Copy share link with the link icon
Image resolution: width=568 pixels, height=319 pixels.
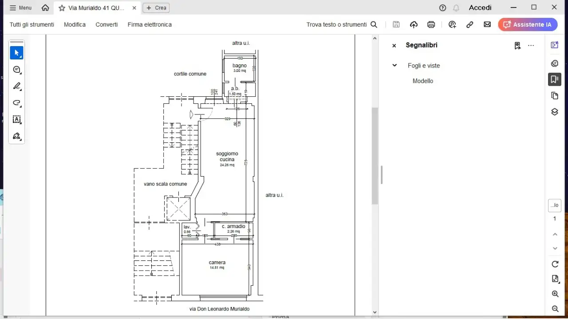pos(469,25)
